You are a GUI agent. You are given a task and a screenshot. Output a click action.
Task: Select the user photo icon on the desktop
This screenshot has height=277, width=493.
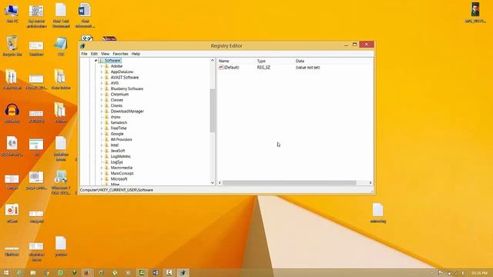[x=475, y=12]
